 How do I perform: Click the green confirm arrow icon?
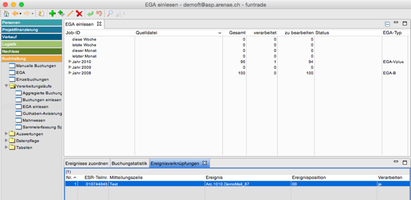[x=90, y=14]
